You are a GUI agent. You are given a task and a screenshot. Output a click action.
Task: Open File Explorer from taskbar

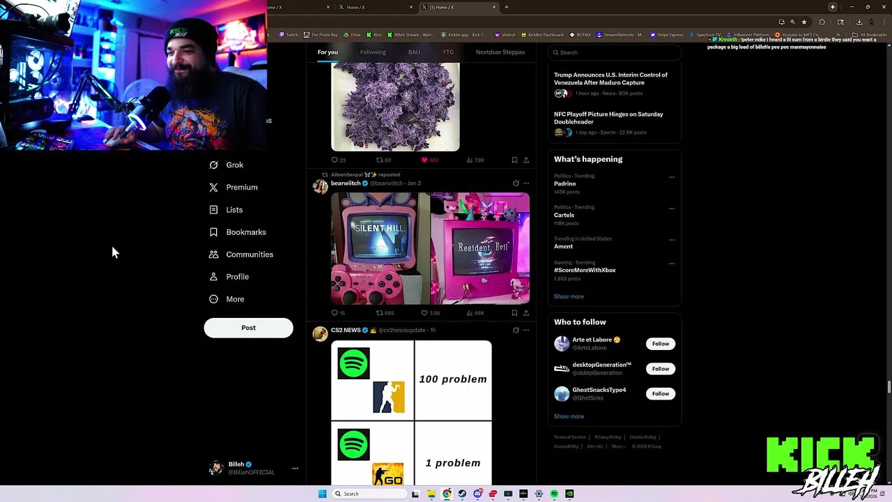431,494
